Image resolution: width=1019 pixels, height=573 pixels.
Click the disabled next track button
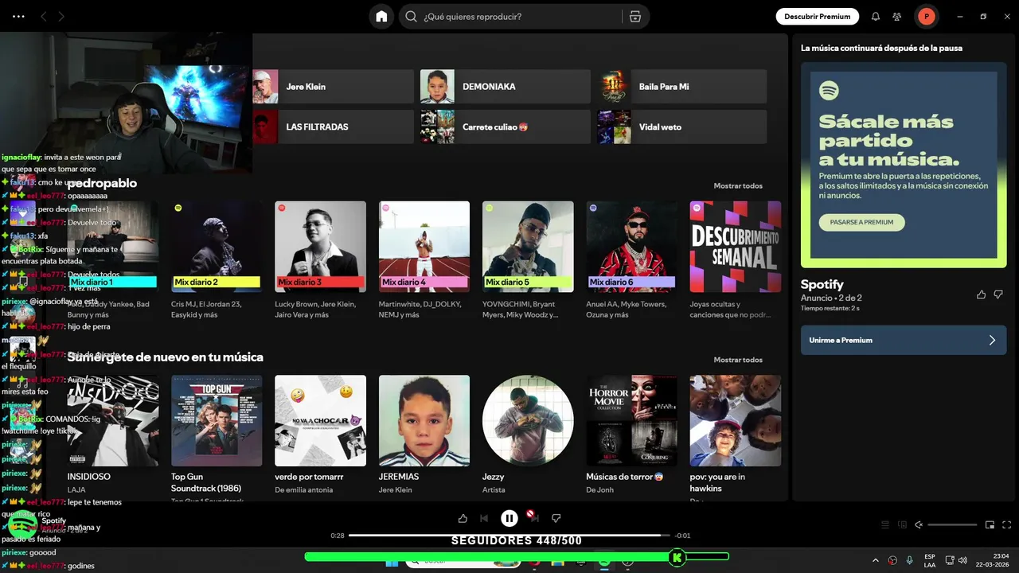pos(534,518)
